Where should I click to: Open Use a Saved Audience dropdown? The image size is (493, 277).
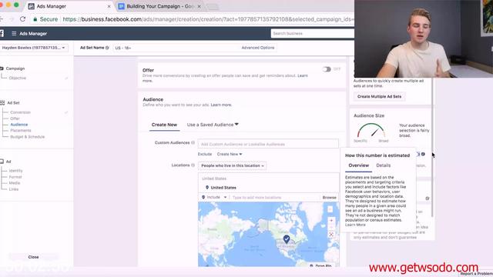(213, 125)
